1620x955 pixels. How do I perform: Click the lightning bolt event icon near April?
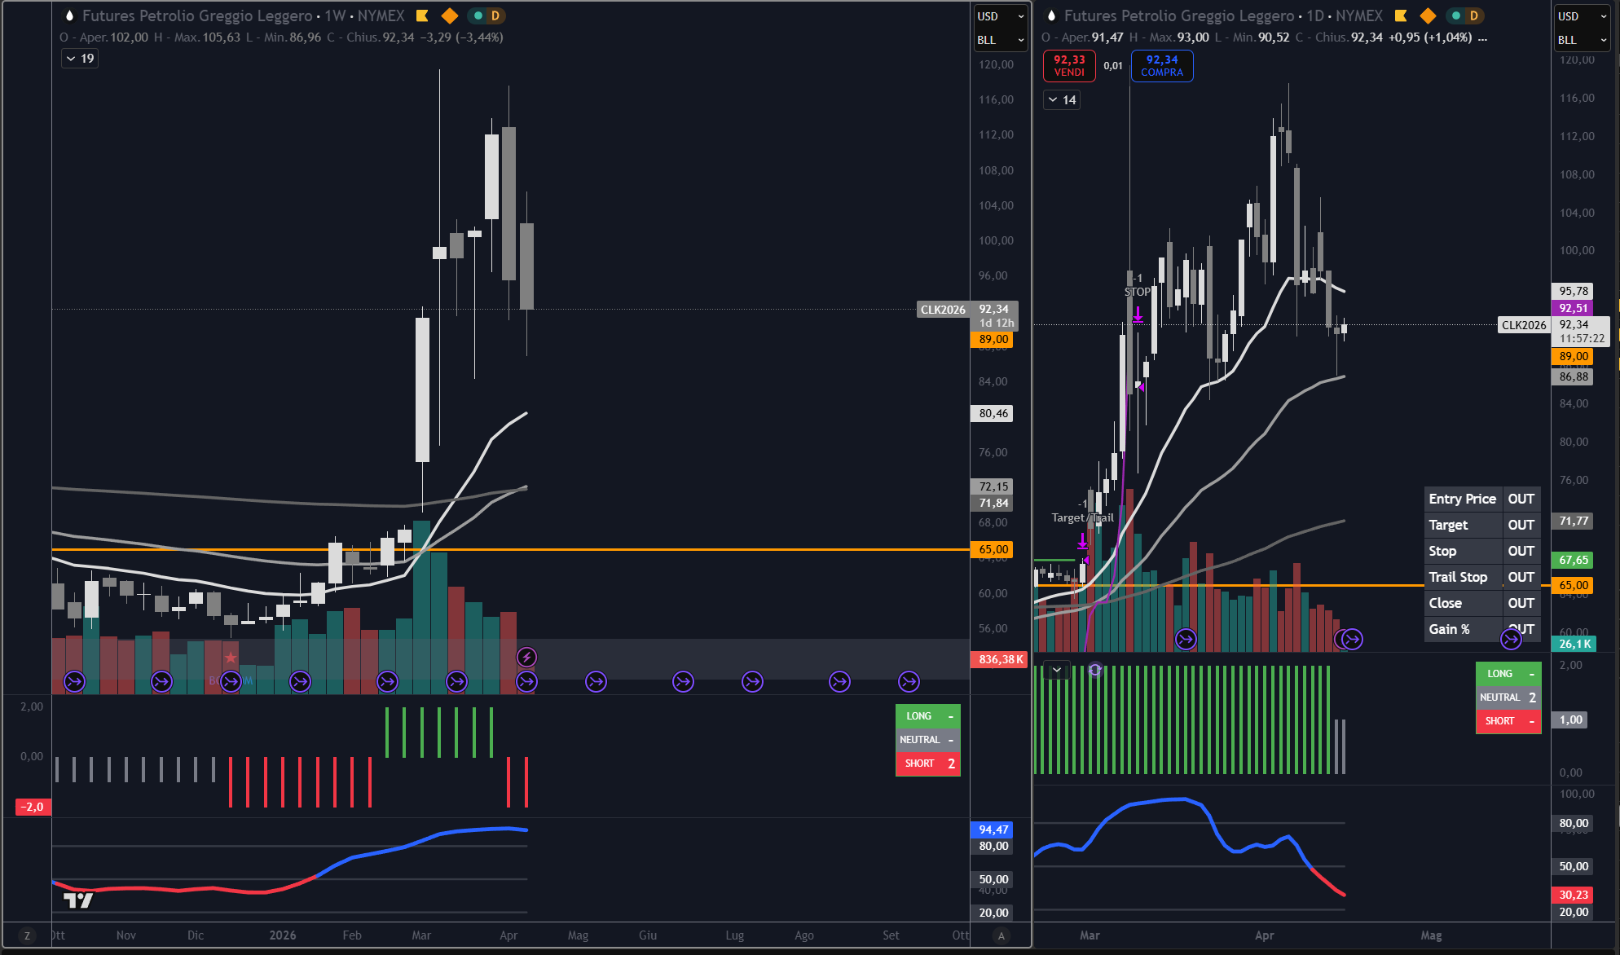click(x=526, y=657)
